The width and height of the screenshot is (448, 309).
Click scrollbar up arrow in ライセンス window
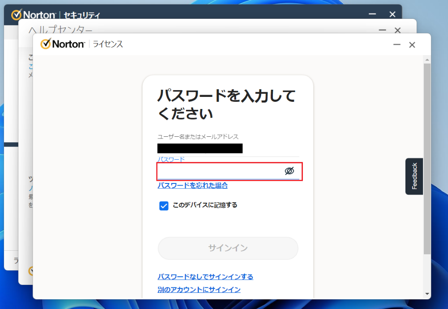point(427,60)
